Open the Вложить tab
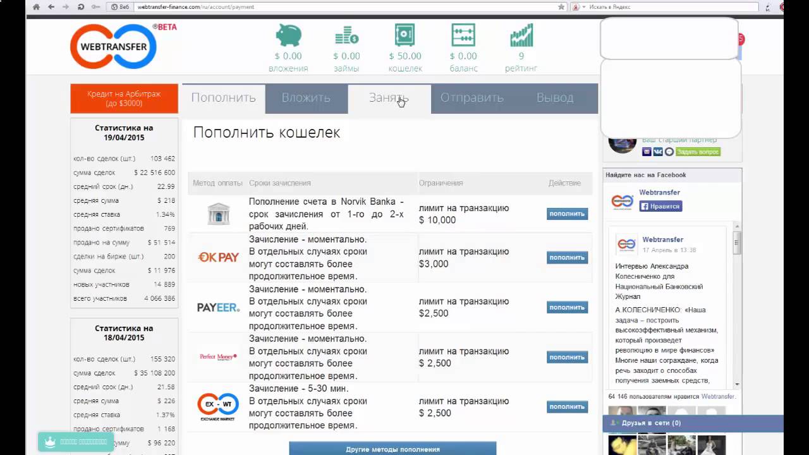 click(x=306, y=99)
